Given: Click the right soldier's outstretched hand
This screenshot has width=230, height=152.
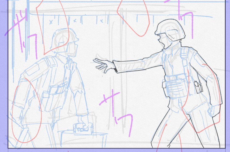Looking at the screenshot, I should pyautogui.click(x=104, y=66).
